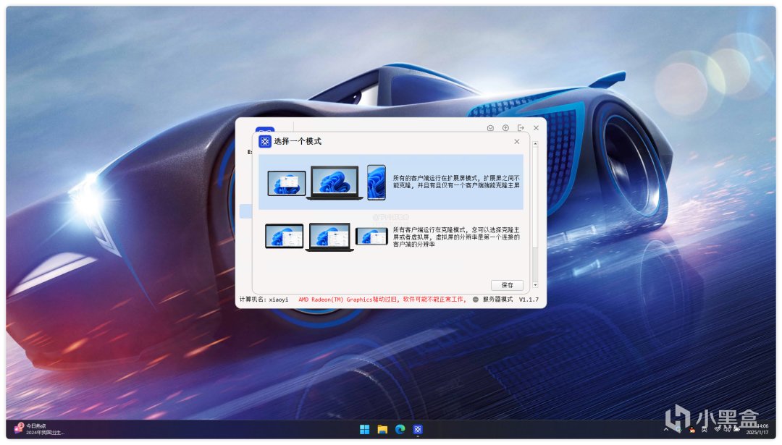Select the clone mode option
Screen dimensions: 782x445
(390, 237)
